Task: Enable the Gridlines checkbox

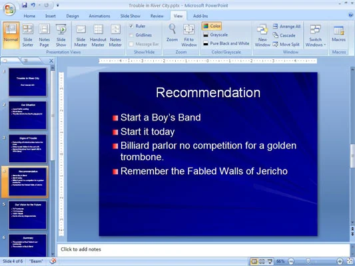Action: pos(131,35)
